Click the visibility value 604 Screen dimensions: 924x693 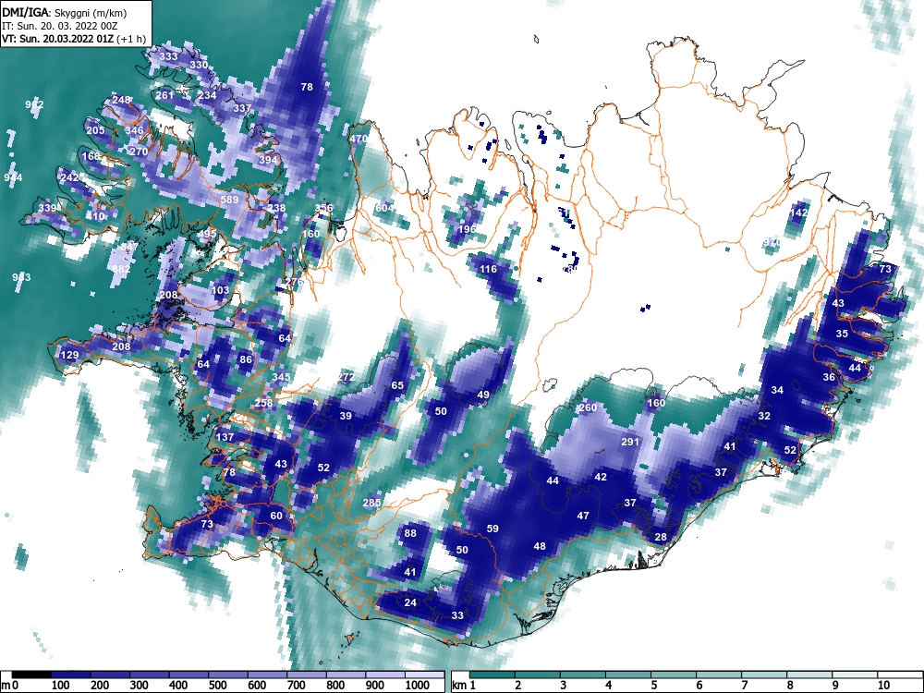click(384, 208)
